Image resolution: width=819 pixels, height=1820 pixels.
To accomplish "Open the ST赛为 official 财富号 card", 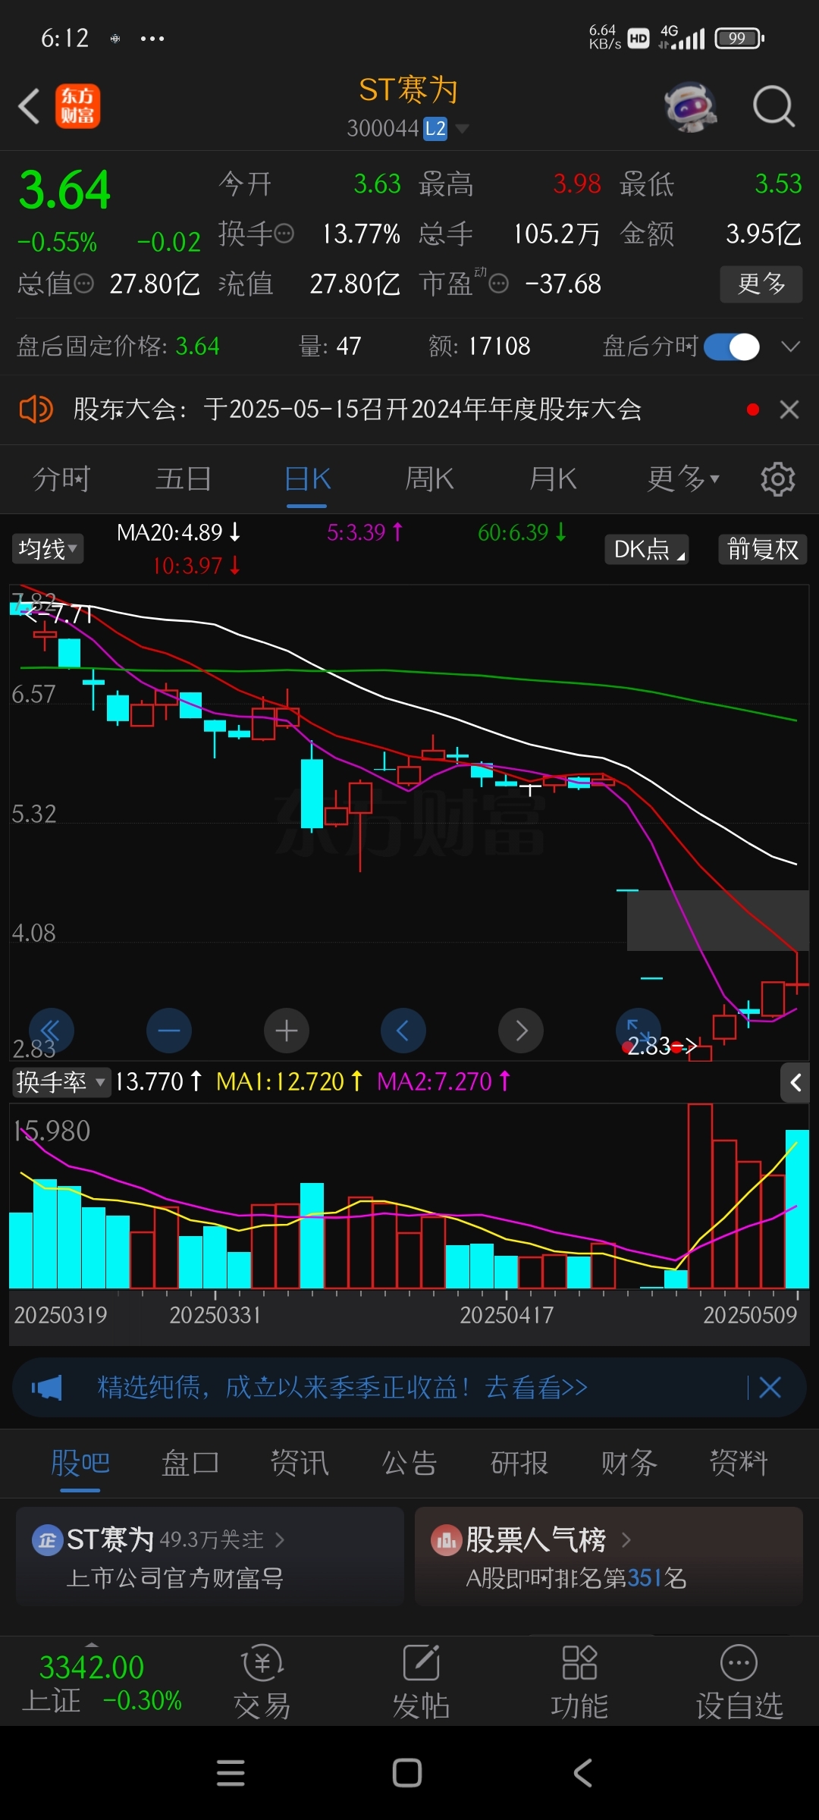I will click(210, 1556).
